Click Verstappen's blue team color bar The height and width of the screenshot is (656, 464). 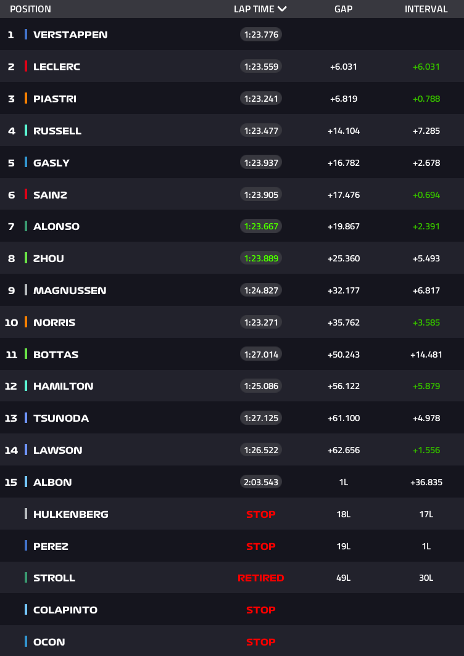pyautogui.click(x=26, y=35)
